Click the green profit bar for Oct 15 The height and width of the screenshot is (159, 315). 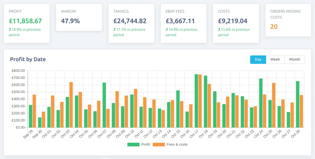coord(178,109)
